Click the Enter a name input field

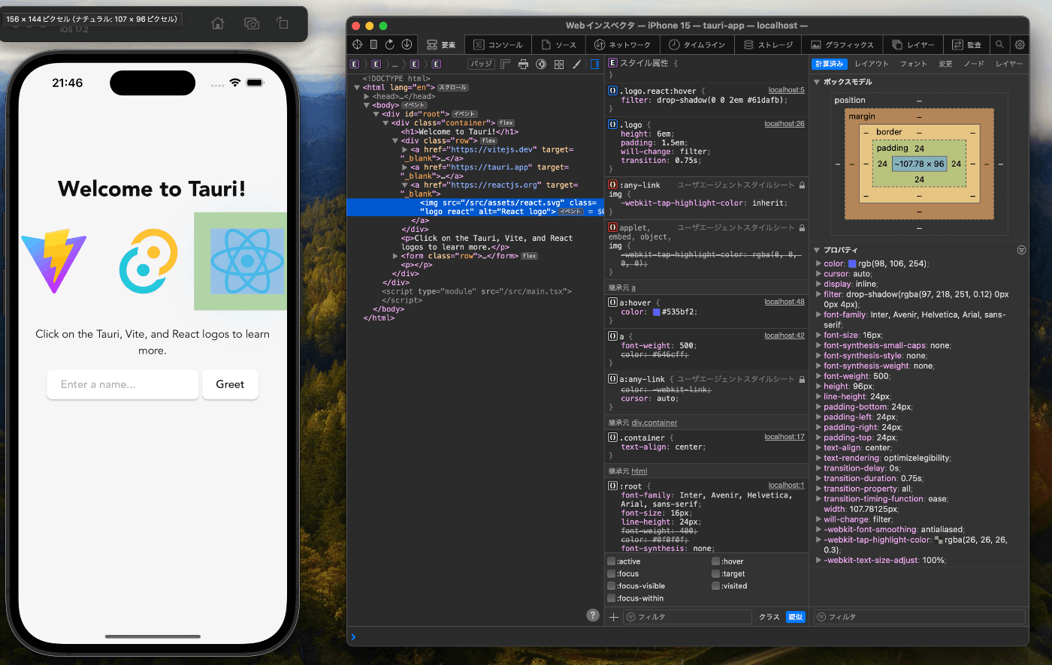(x=122, y=384)
